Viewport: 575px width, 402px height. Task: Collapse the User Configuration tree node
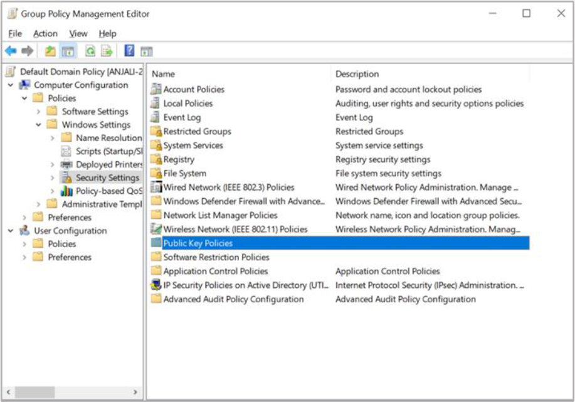[x=11, y=231]
